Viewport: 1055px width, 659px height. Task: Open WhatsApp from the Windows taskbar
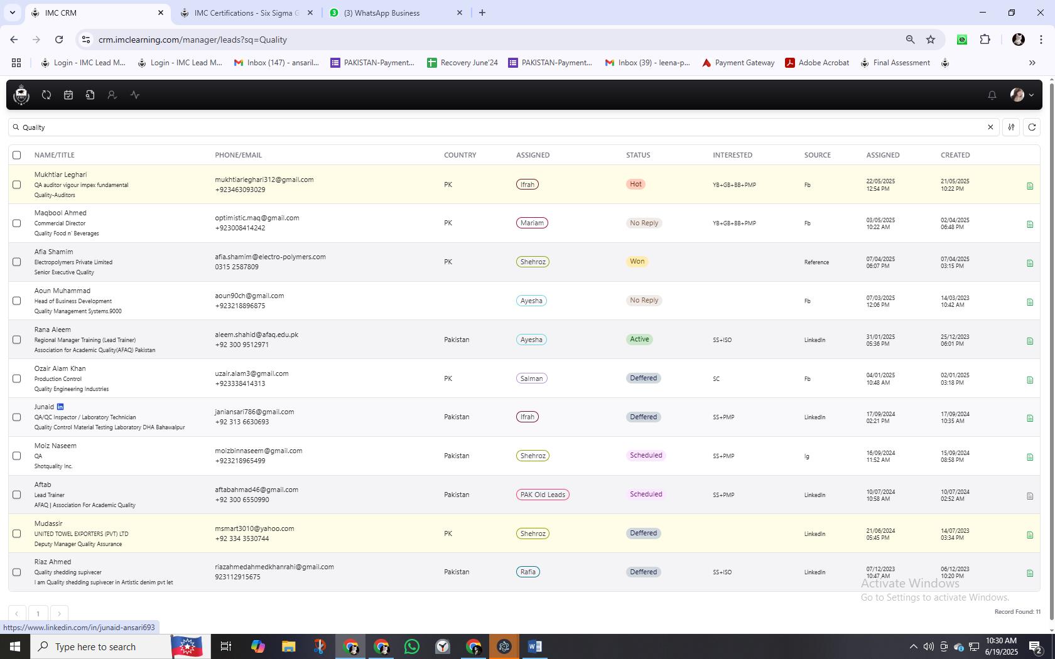[x=412, y=646]
